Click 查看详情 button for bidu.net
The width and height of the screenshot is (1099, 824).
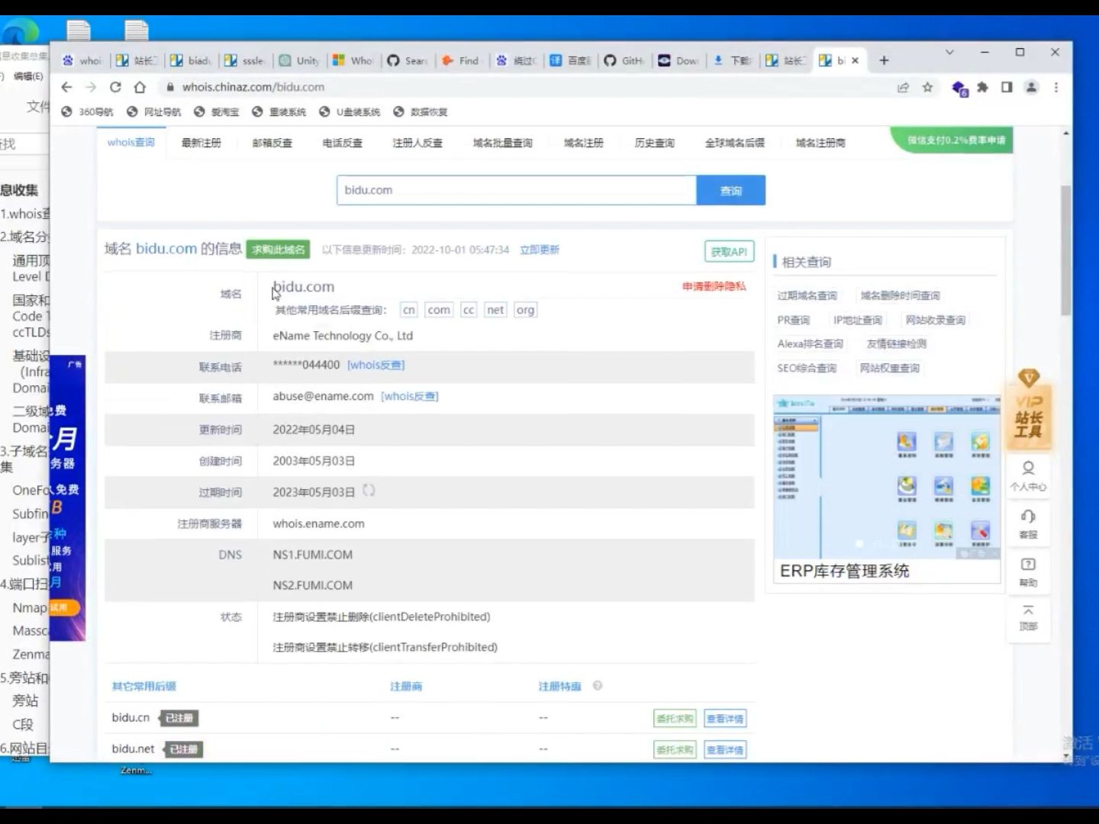pyautogui.click(x=725, y=749)
